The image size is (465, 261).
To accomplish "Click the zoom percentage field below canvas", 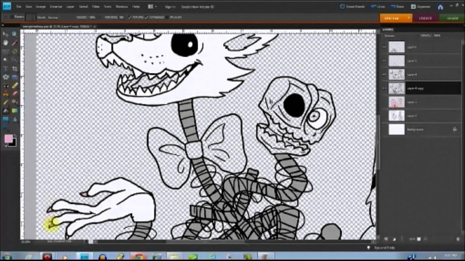I will [x=26, y=241].
